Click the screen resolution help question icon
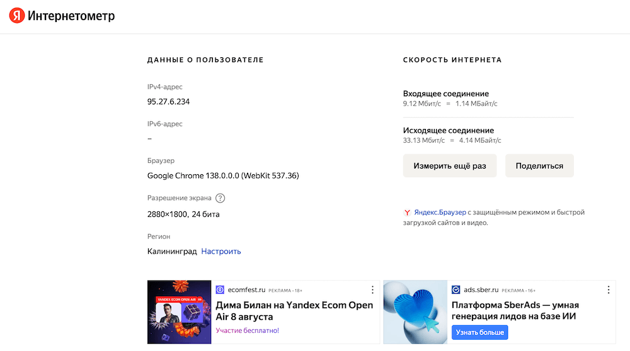 point(220,198)
